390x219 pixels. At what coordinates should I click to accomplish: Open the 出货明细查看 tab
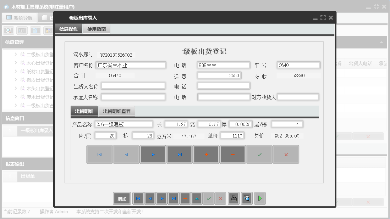[x=117, y=111]
